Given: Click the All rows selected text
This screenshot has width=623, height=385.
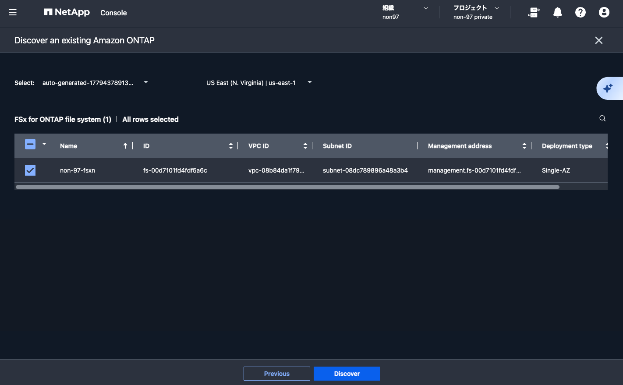Looking at the screenshot, I should coord(150,119).
